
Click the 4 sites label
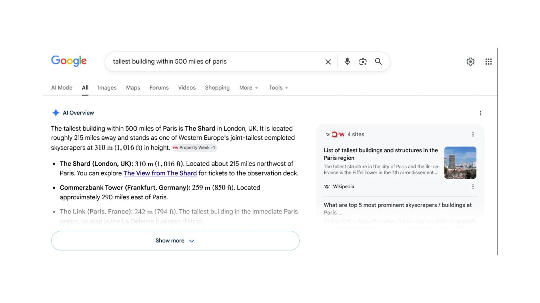(356, 134)
